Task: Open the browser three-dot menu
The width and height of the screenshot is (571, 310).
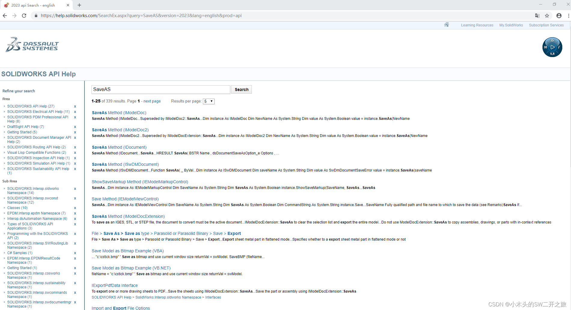Action: (x=569, y=16)
